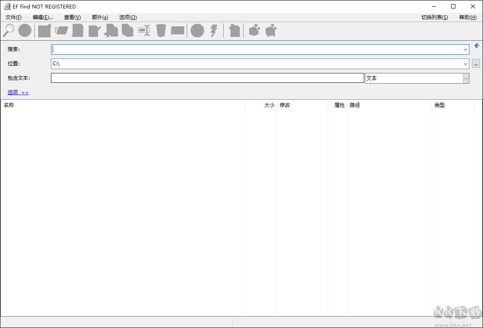Expand the 位置 path dropdown arrow

click(x=466, y=64)
